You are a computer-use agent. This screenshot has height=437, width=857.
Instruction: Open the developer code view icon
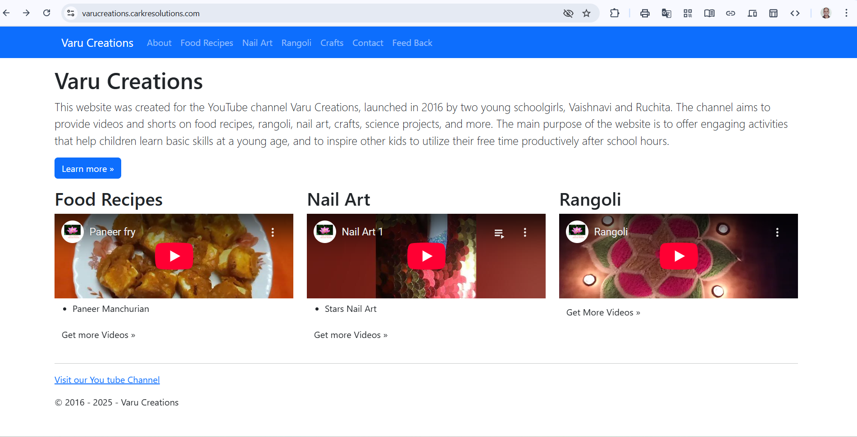[795, 13]
